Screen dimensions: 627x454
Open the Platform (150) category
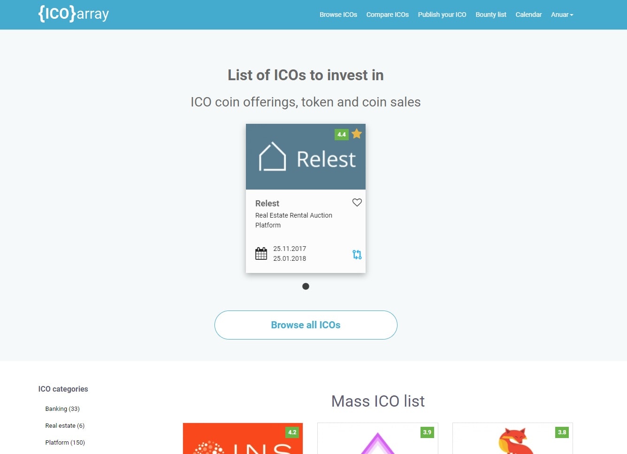(x=65, y=442)
